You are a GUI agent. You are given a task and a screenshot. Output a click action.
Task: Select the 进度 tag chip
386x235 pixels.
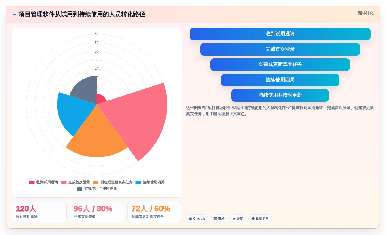click(x=238, y=219)
